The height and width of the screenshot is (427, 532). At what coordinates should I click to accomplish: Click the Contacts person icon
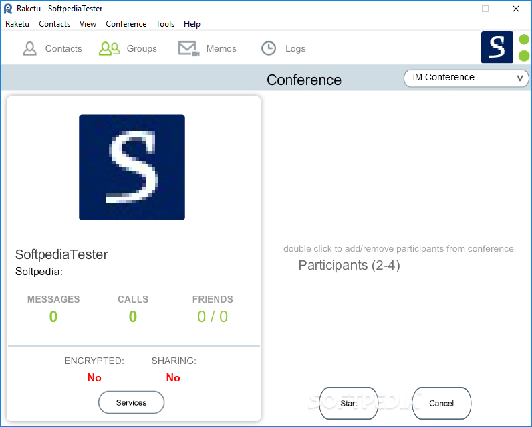click(x=30, y=48)
